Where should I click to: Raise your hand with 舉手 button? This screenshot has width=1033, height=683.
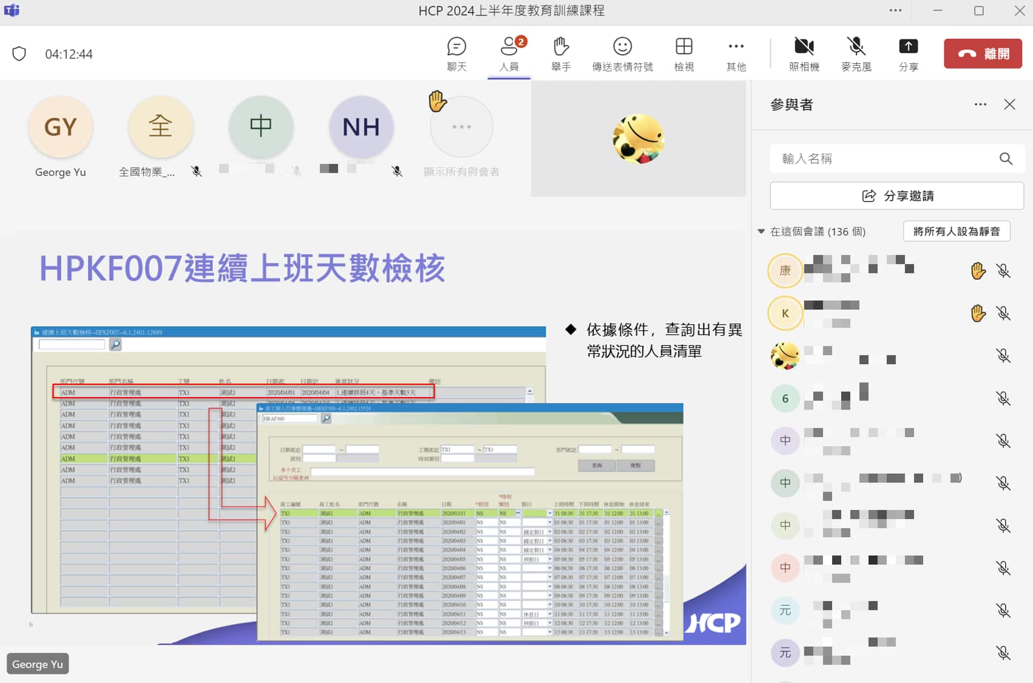click(x=561, y=53)
